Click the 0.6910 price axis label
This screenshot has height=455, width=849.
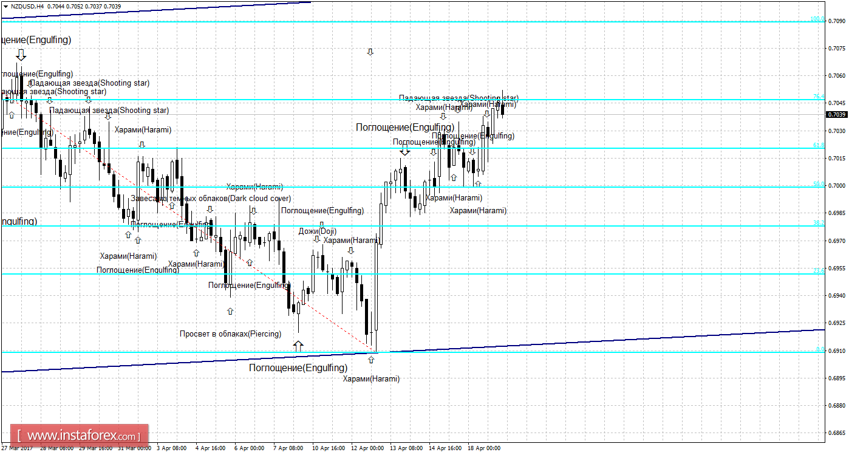[838, 351]
